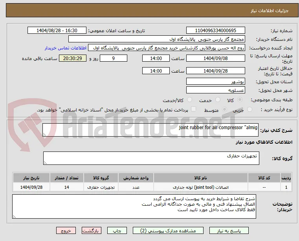Click the خروج exit button
299x241 pixels.
point(66,230)
